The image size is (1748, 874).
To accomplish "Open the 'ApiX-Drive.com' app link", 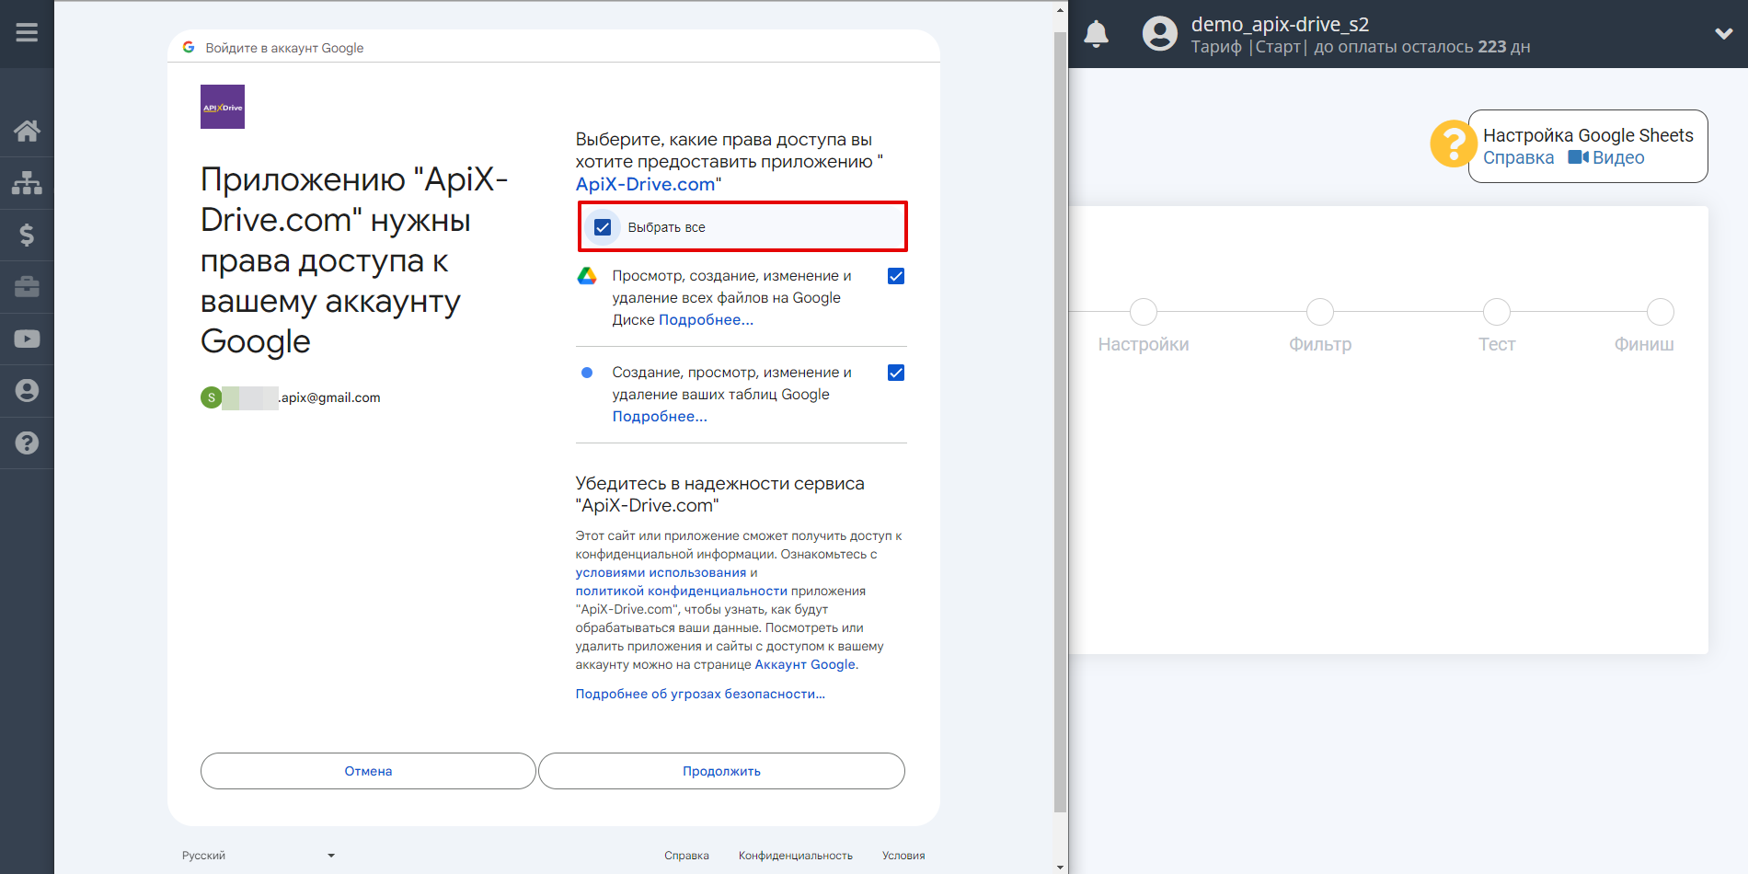I will [x=646, y=184].
